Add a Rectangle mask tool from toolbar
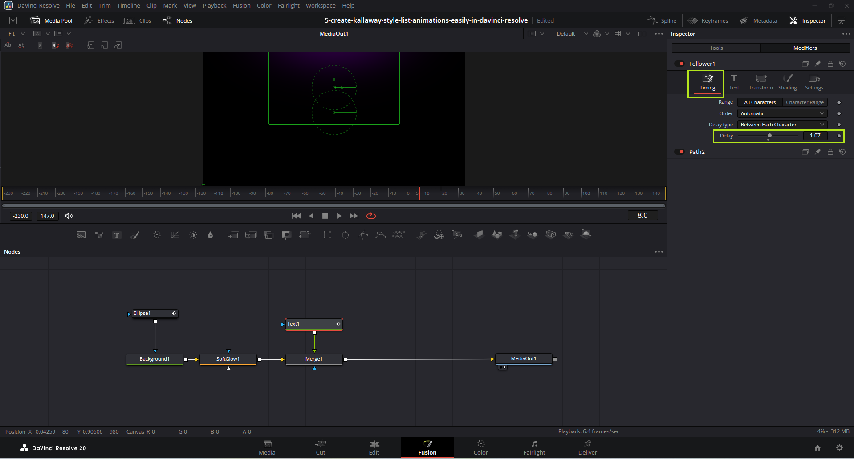 (x=327, y=235)
